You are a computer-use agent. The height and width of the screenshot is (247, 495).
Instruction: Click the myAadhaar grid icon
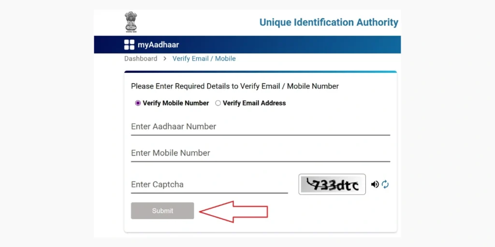click(129, 45)
